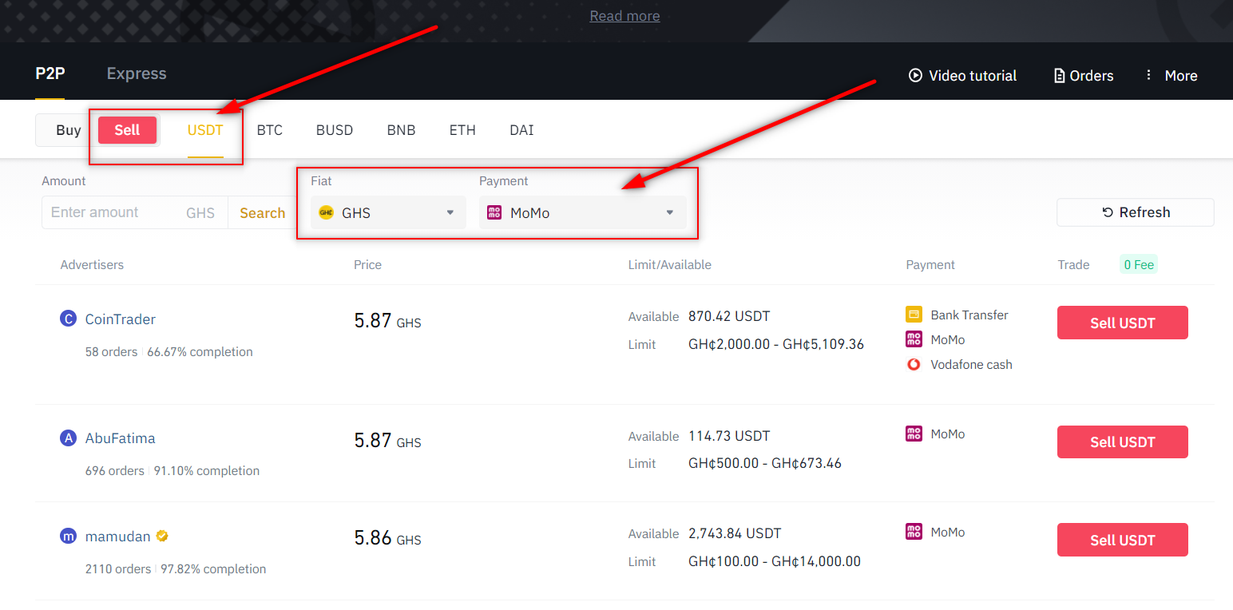Click mamudan's 2110 orders text
This screenshot has height=610, width=1233.
pos(118,568)
